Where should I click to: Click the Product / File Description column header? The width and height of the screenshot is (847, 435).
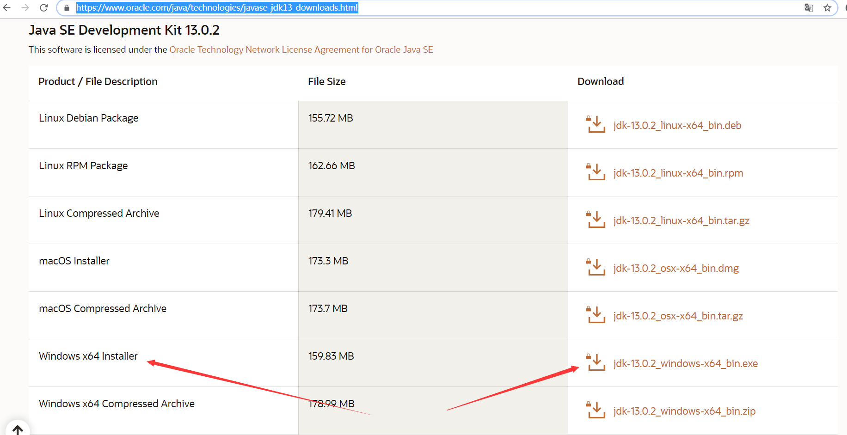point(98,81)
